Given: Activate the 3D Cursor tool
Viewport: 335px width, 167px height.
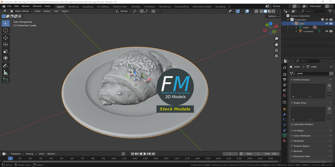Looking at the screenshot, I should (x=6, y=30).
